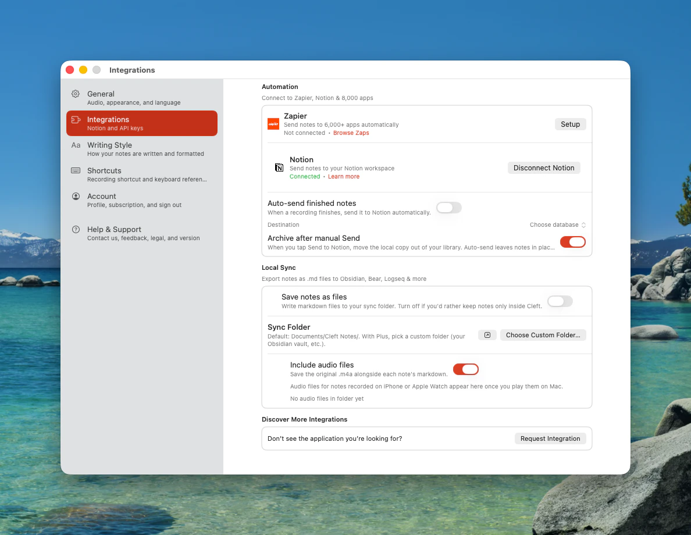Select the Integrations section
Screen dimensions: 691x535
point(142,123)
